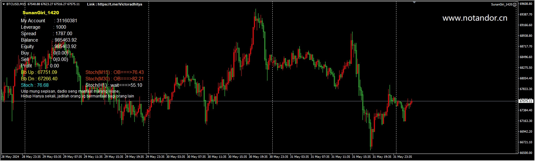Open the t.me/Victoradhitya link text

tap(114, 4)
